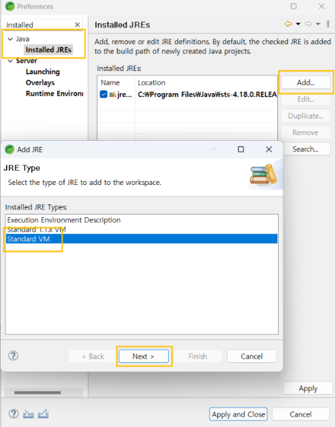This screenshot has width=335, height=427.
Task: Open the view menu kebab icon
Action: click(328, 24)
